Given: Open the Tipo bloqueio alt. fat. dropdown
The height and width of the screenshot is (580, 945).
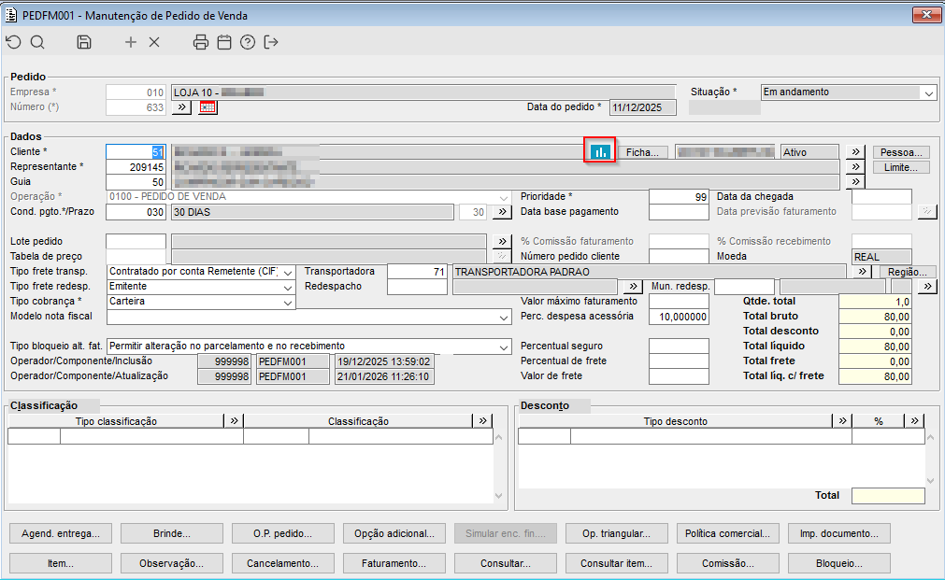Looking at the screenshot, I should pyautogui.click(x=504, y=347).
